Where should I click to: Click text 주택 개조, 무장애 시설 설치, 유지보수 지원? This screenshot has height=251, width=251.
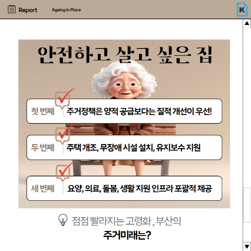pos(133,148)
